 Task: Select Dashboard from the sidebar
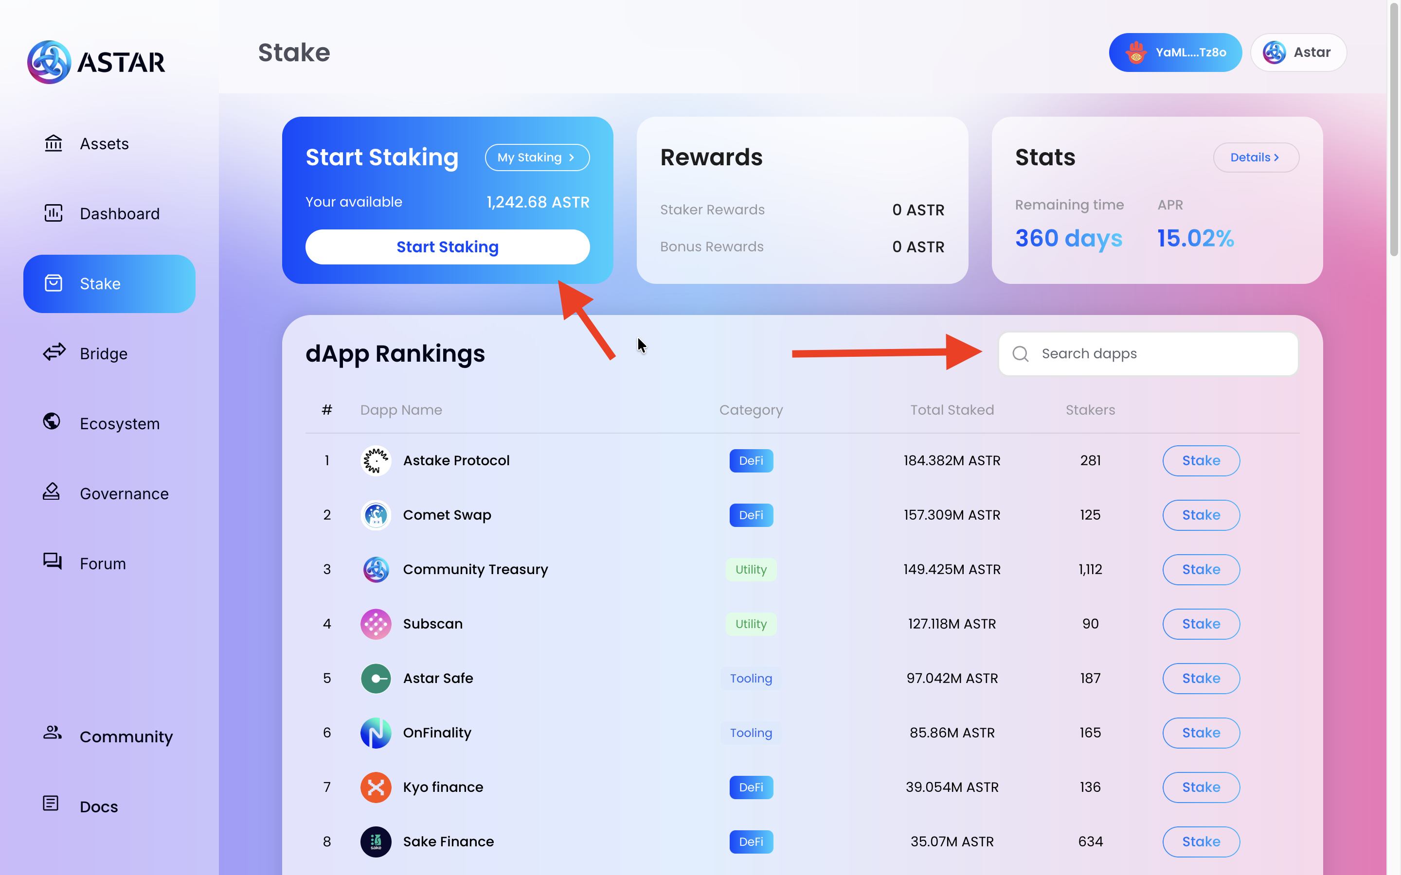(119, 213)
